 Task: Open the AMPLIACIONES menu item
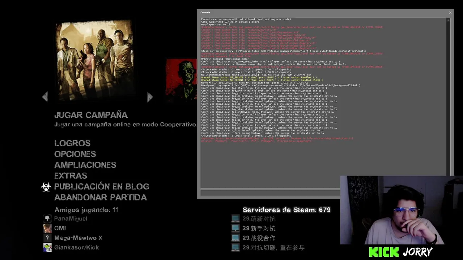pyautogui.click(x=85, y=165)
